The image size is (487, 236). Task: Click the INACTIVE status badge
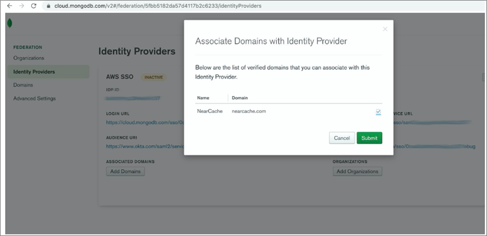(x=153, y=77)
